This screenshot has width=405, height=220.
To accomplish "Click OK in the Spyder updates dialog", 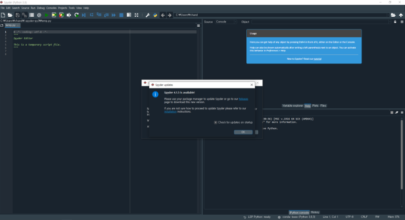I will [243, 132].
